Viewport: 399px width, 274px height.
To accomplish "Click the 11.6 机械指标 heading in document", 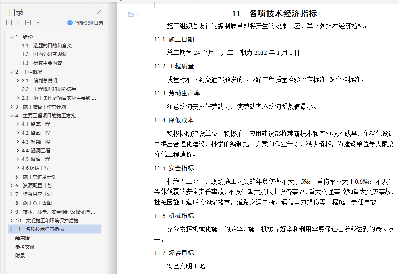I will click(174, 216).
